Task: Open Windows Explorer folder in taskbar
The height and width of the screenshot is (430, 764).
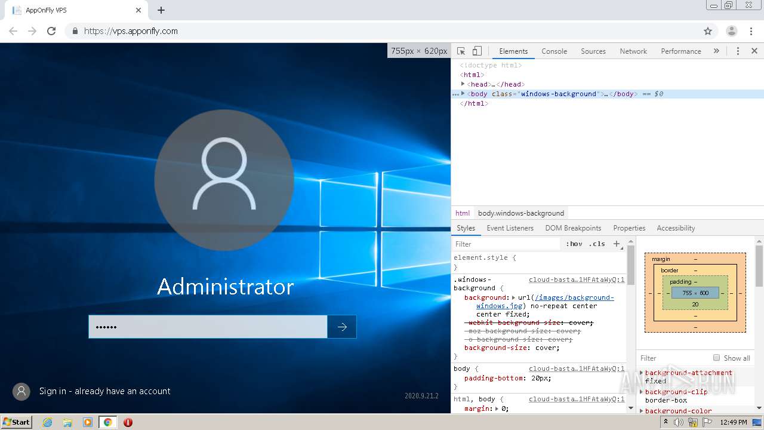Action: pyautogui.click(x=67, y=422)
